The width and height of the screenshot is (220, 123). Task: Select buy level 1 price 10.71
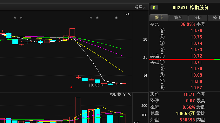coord(196,62)
